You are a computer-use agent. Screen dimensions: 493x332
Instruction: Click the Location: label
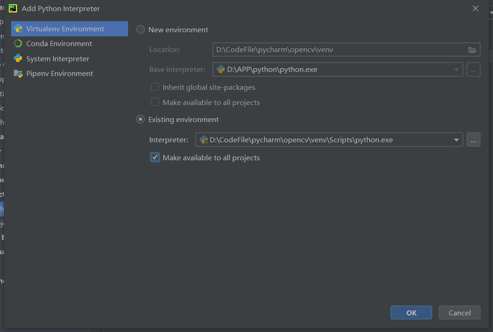click(165, 50)
